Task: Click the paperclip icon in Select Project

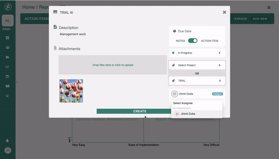Action: coord(173,65)
